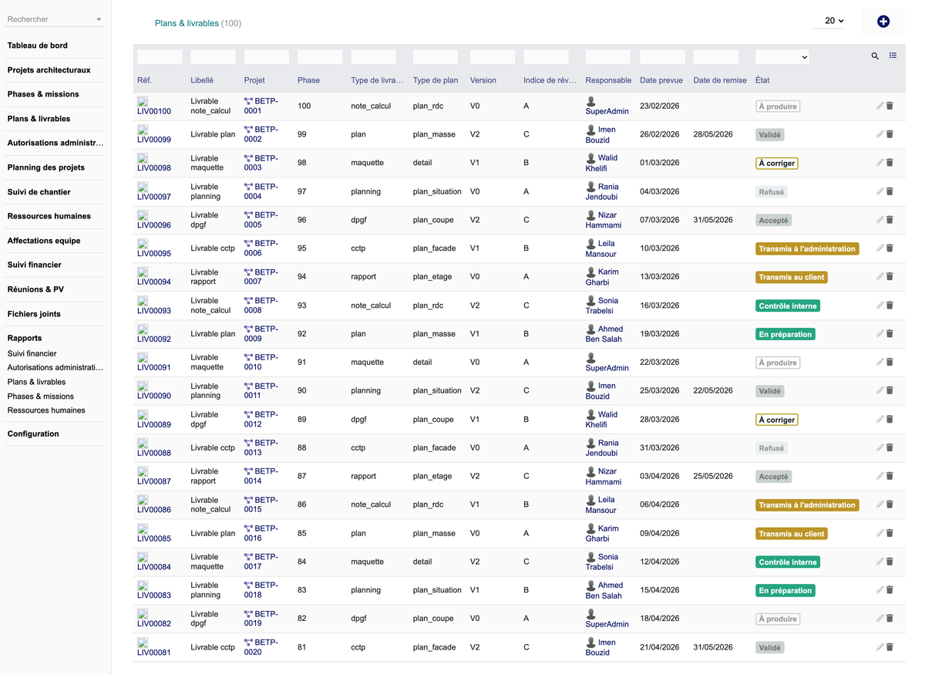Edit row LIV00085 with pencil icon
This screenshot has width=925, height=675.
pos(880,534)
